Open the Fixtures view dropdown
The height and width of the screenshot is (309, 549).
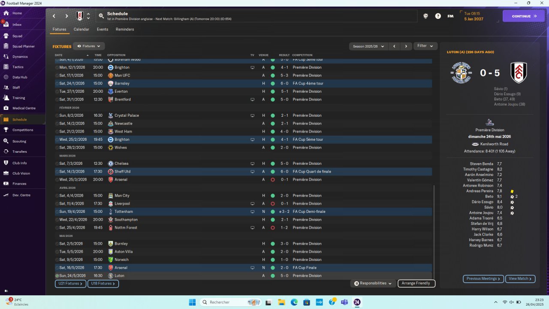[89, 46]
